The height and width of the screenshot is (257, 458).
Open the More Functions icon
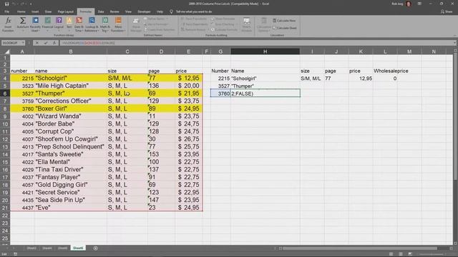[118, 21]
